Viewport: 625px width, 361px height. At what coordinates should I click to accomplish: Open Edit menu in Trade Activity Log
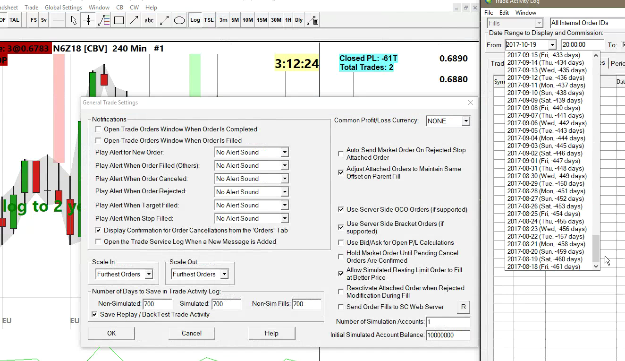504,13
